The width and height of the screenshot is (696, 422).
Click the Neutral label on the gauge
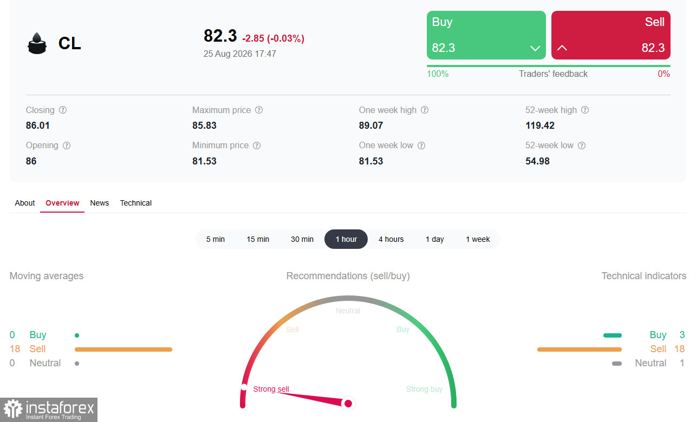(348, 311)
